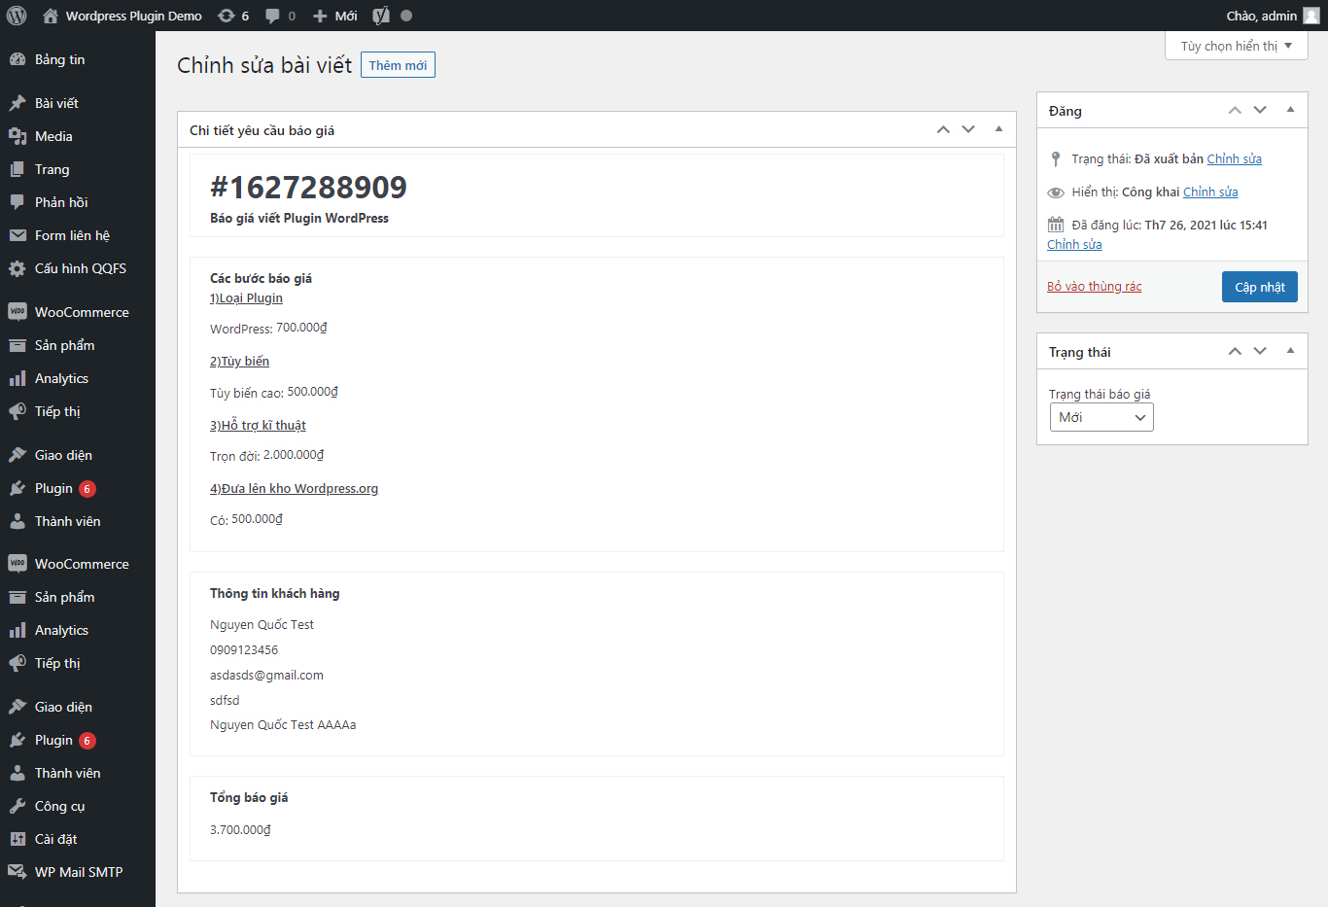Move the Đăng panel down
Screen dimensions: 1328x907
coord(1260,110)
